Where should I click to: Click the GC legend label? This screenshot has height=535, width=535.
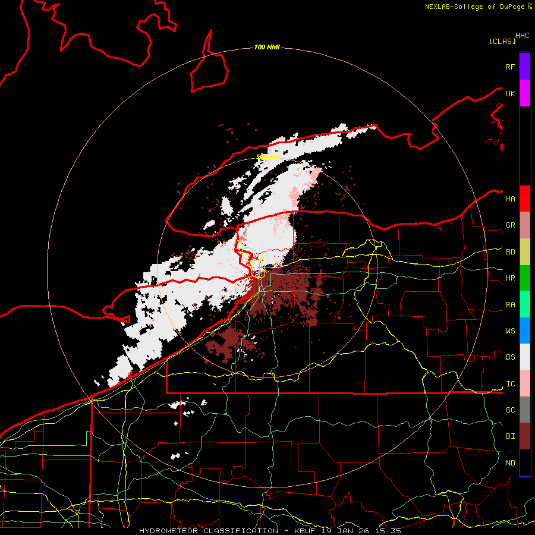coord(510,410)
